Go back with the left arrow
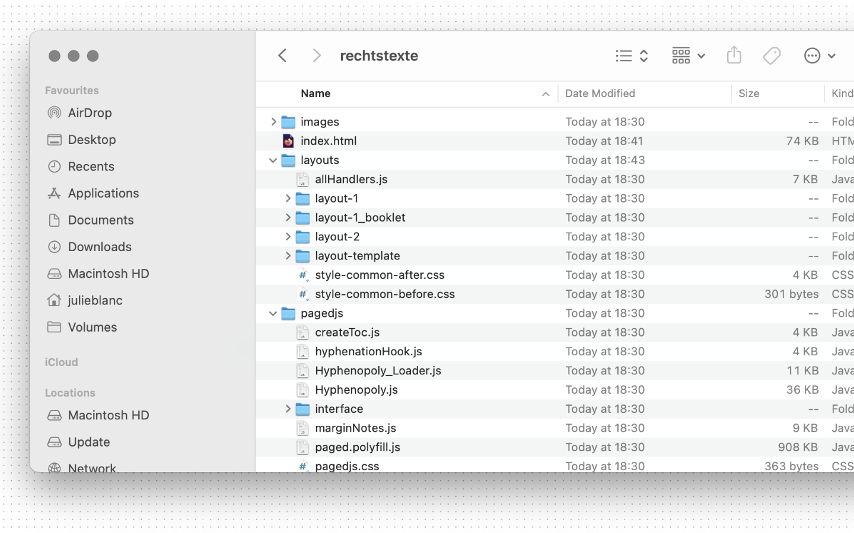Screen dimensions: 854x533 (x=283, y=56)
